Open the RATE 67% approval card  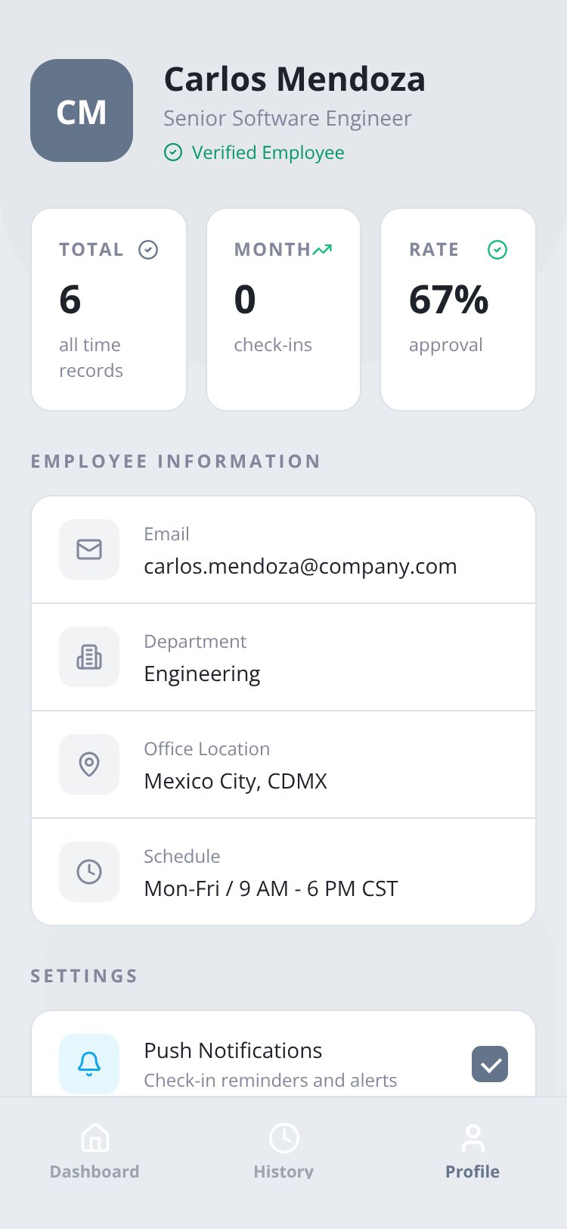click(458, 310)
